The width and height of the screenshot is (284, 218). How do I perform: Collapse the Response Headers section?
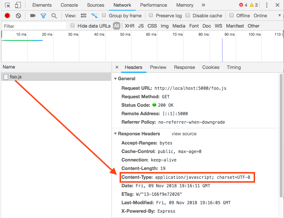pyautogui.click(x=115, y=134)
